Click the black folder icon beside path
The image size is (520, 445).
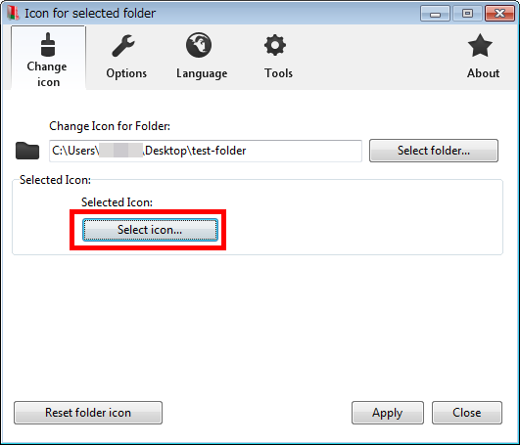point(27,151)
